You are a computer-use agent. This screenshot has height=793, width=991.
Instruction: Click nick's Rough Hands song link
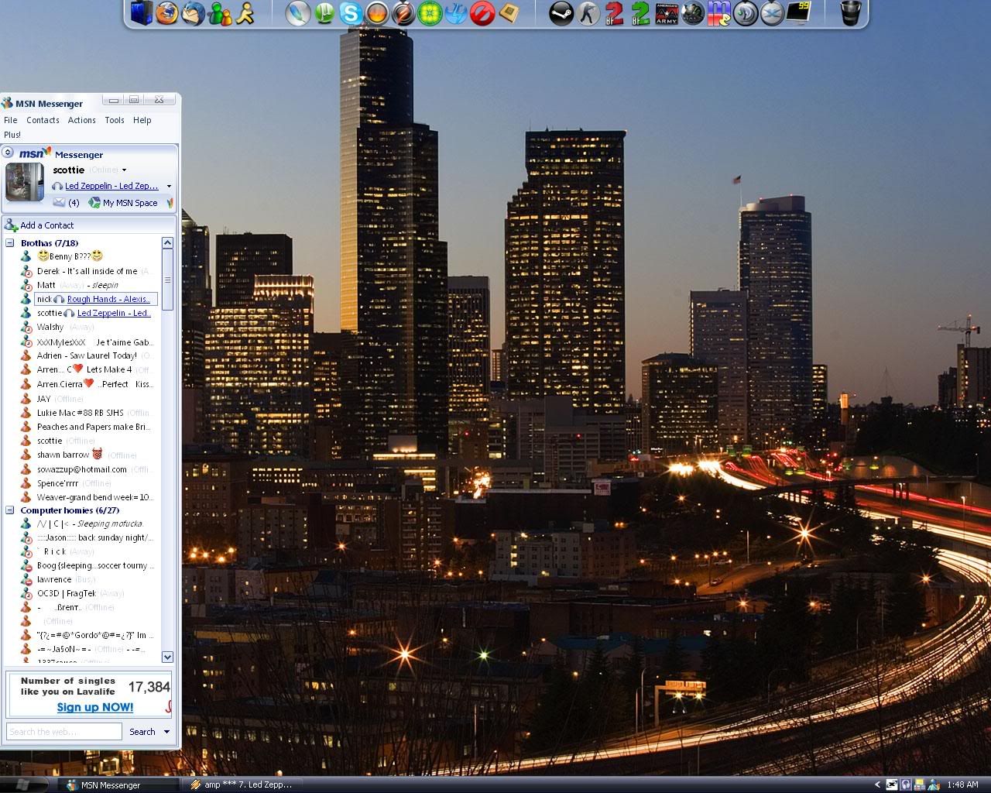[x=109, y=299]
